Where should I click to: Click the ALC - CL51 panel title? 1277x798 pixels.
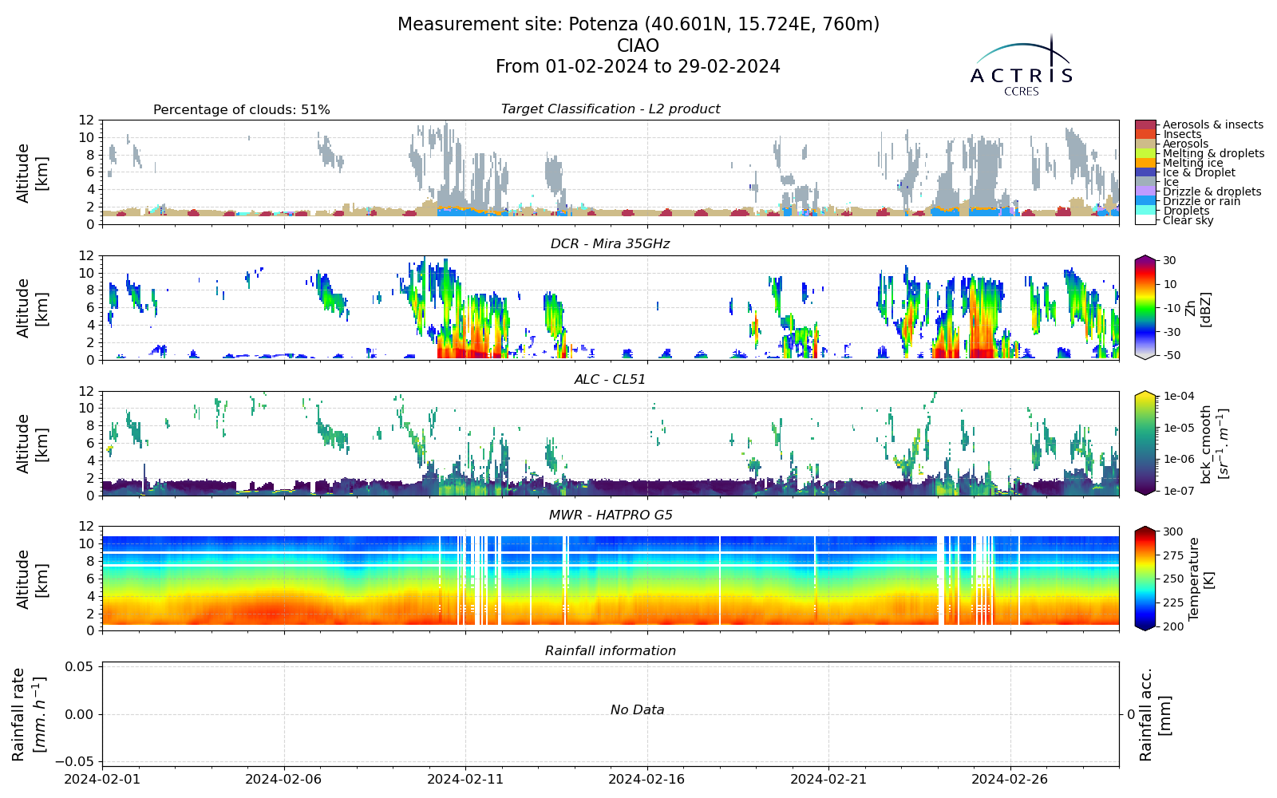611,380
